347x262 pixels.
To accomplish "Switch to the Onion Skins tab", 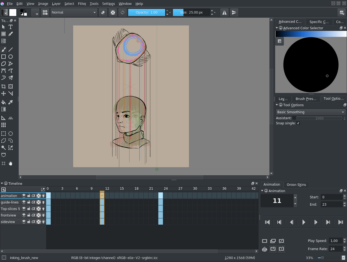I will click(296, 185).
